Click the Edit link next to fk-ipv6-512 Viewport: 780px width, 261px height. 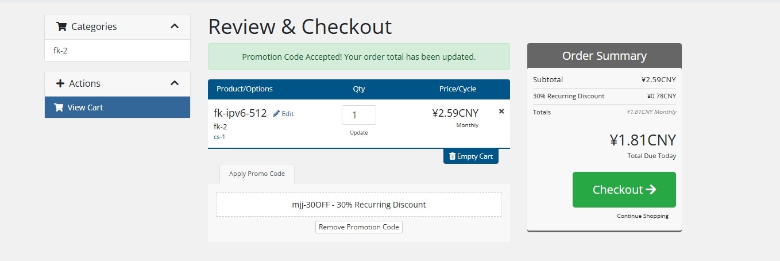click(x=283, y=114)
